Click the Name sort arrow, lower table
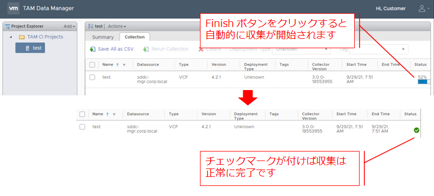This screenshot has height=196, width=434. pos(107,114)
